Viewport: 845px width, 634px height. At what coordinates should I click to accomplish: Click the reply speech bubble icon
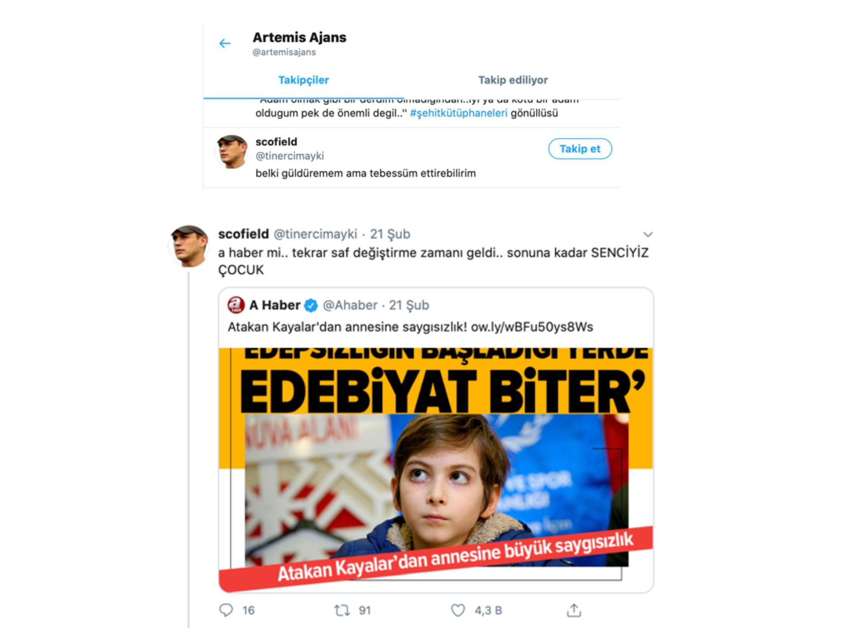click(x=226, y=610)
